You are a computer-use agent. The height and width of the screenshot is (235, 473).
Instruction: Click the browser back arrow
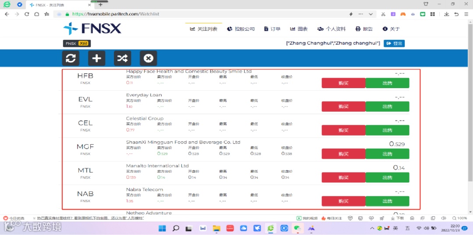[7, 14]
